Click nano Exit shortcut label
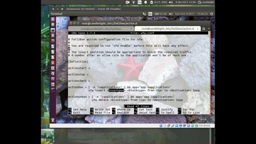This screenshot has height=144, width=256. coord(76,113)
